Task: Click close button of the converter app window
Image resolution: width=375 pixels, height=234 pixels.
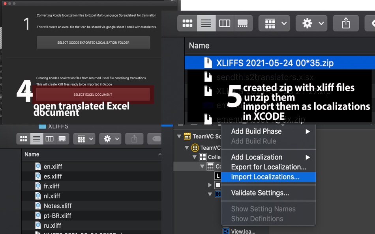Action: 5,3
